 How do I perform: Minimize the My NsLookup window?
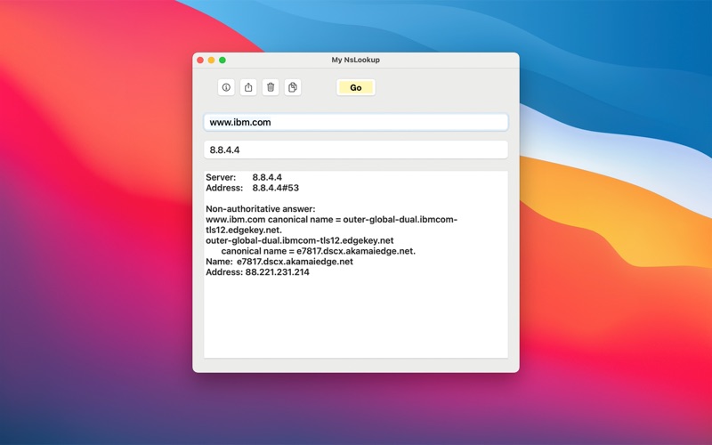[x=211, y=60]
